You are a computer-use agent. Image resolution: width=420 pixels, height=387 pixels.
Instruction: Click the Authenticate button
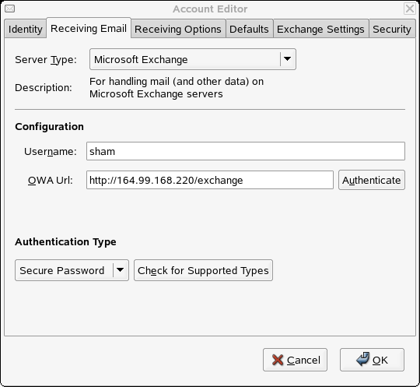tap(372, 180)
